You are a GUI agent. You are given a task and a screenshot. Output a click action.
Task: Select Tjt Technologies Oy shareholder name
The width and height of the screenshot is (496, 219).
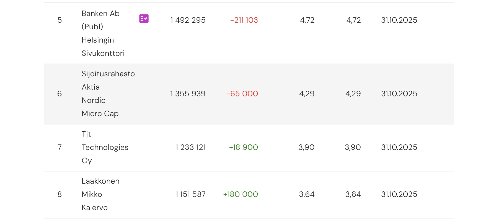pos(105,147)
